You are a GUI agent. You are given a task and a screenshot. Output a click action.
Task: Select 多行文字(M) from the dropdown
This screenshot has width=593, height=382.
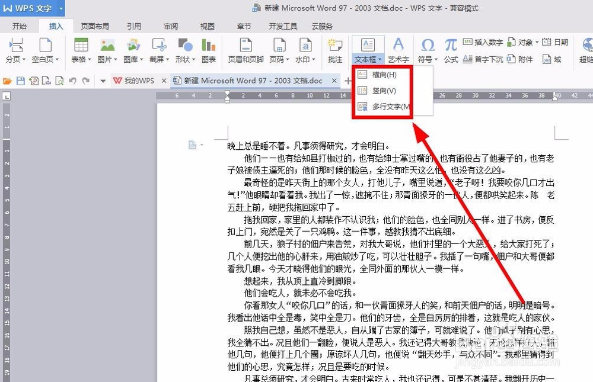(384, 107)
